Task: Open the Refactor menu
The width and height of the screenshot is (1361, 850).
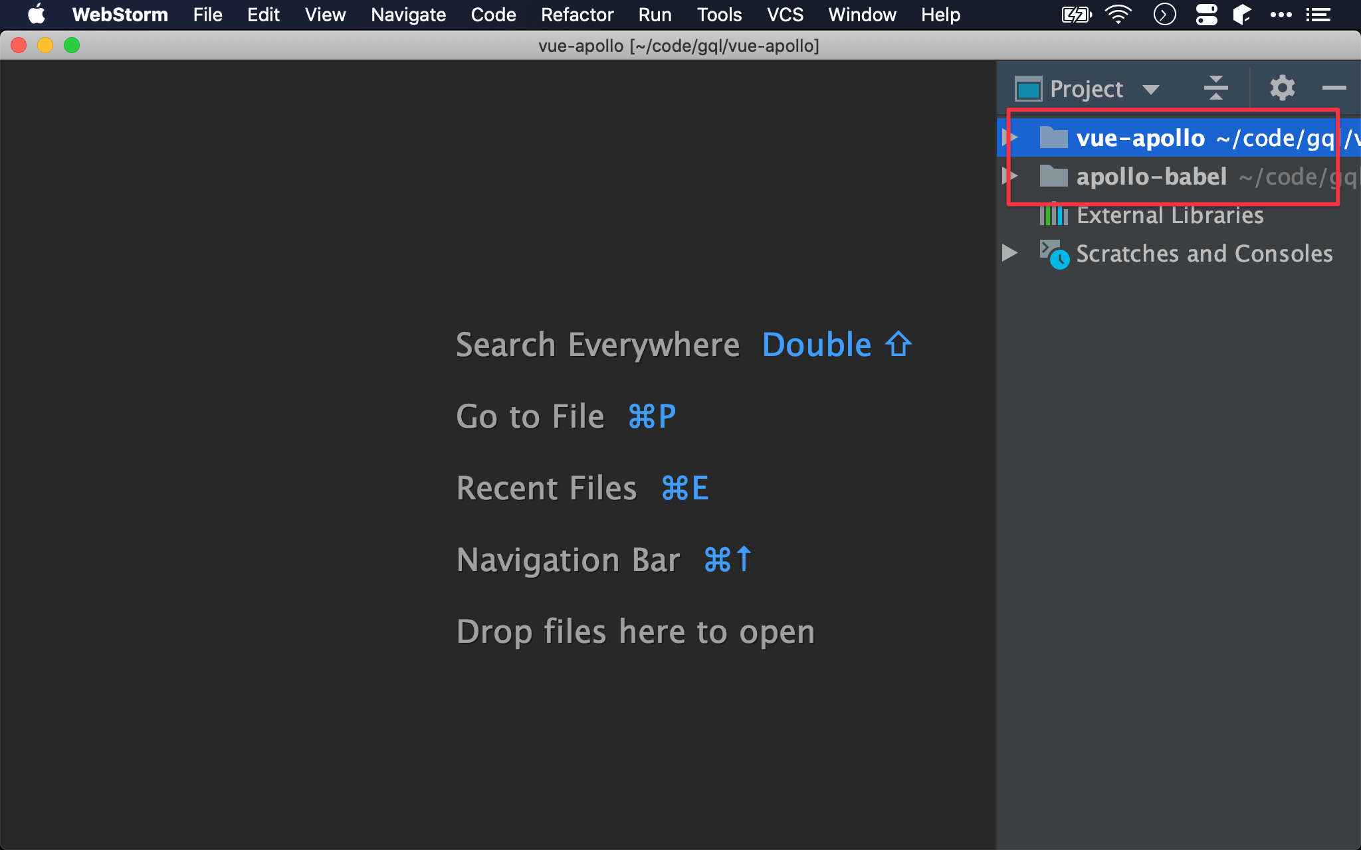Action: point(577,15)
